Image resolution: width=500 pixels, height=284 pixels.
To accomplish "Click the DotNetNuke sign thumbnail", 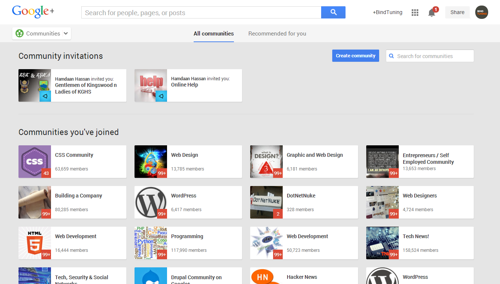I will pyautogui.click(x=266, y=202).
